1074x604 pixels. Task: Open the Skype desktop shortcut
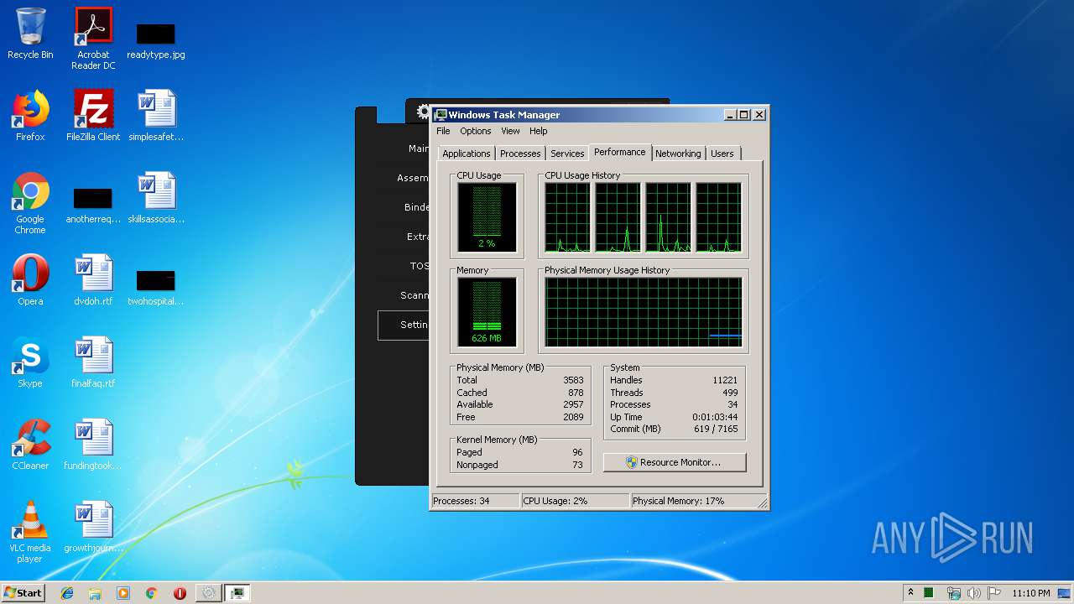click(x=30, y=362)
